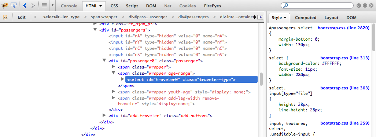Open the side panel DOM tab beside Layout
The width and height of the screenshot is (376, 137).
351,18
